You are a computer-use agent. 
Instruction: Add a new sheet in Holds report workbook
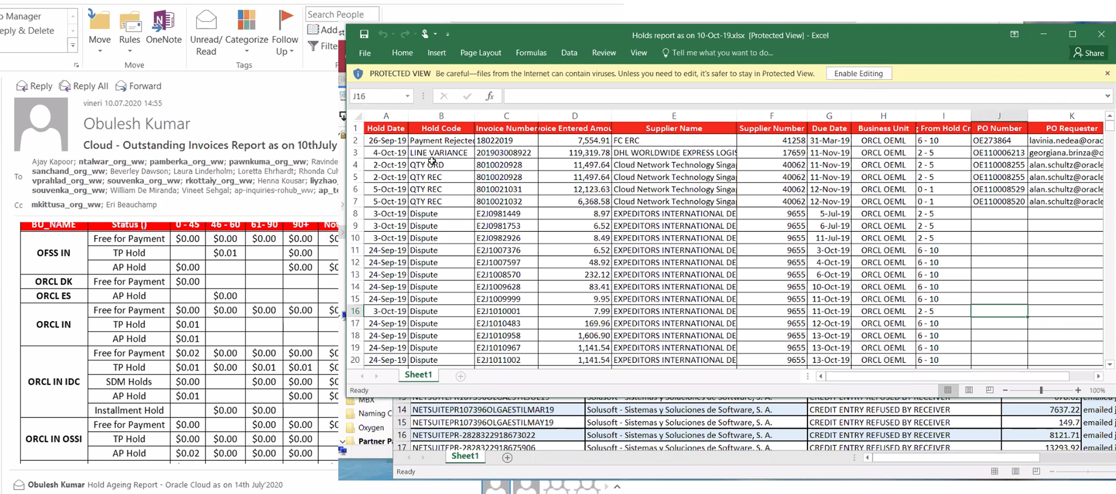tap(460, 376)
